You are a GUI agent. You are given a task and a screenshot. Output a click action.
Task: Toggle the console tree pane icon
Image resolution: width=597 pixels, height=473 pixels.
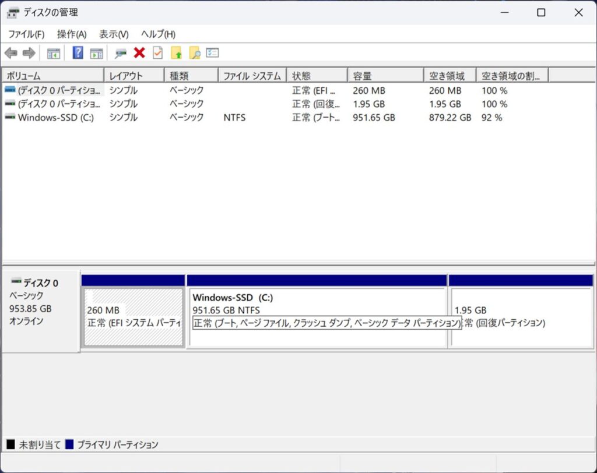[53, 53]
